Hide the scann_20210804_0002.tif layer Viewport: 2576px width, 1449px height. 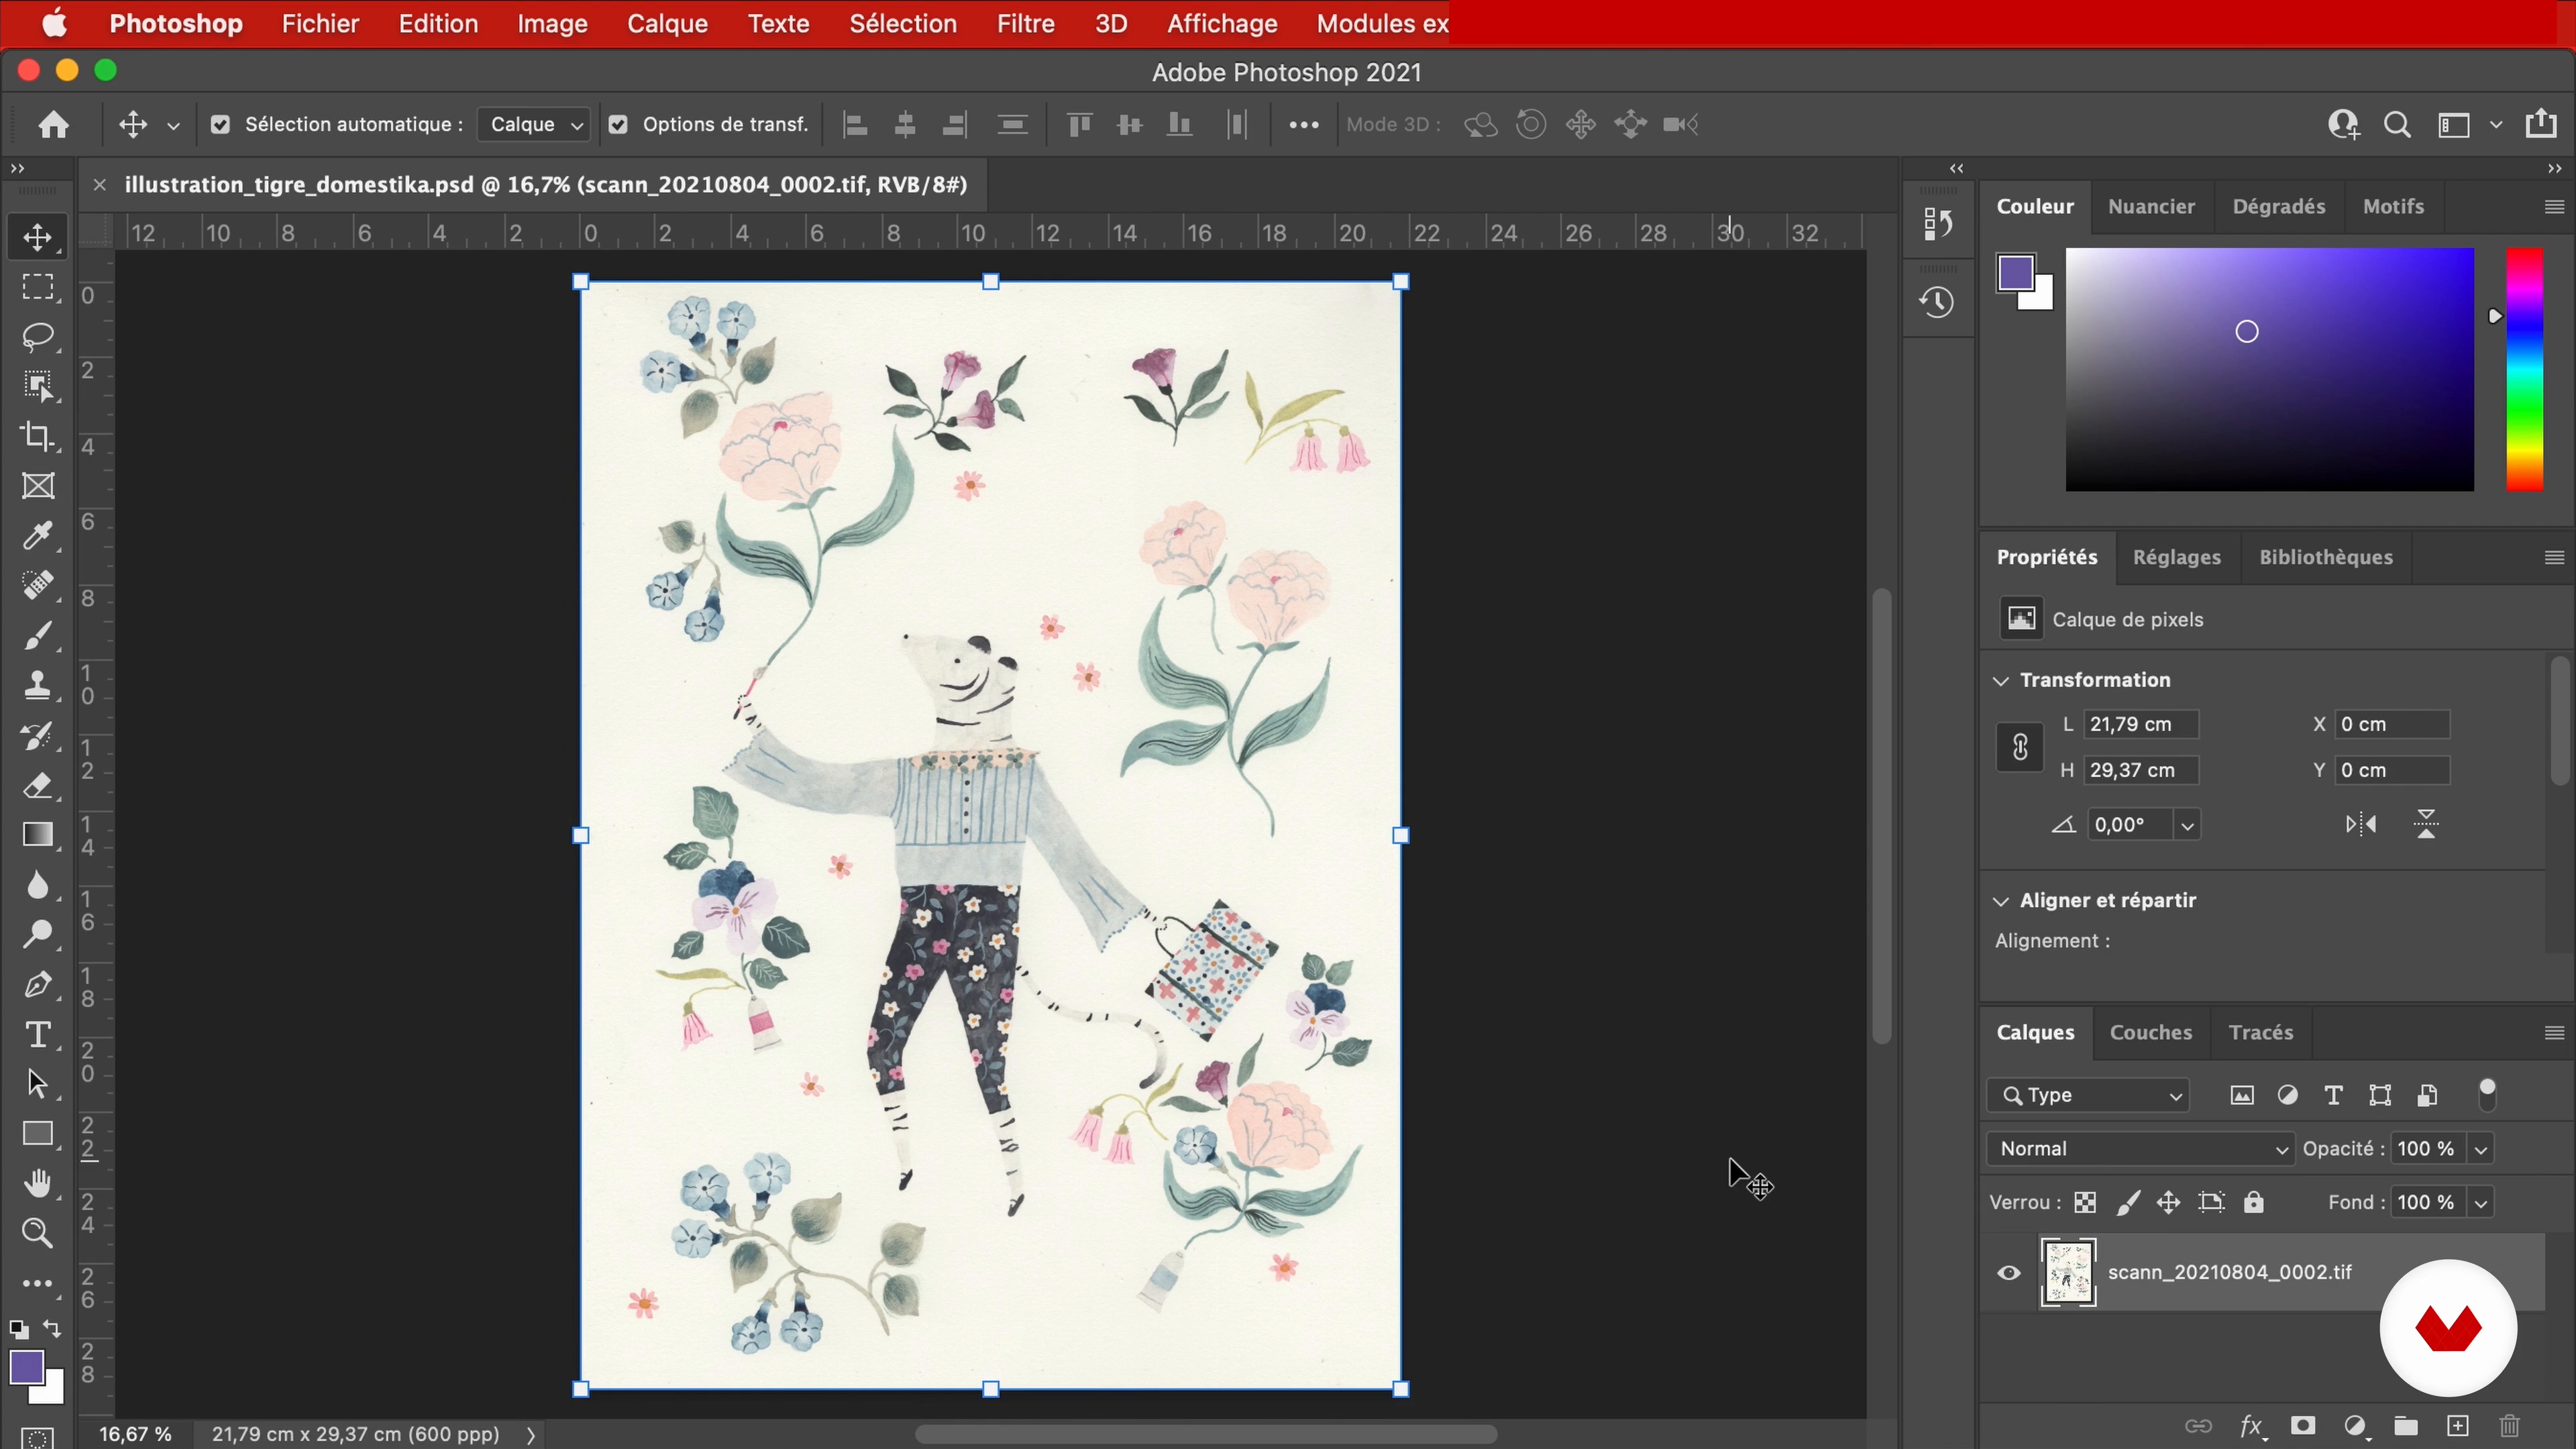coord(2008,1273)
